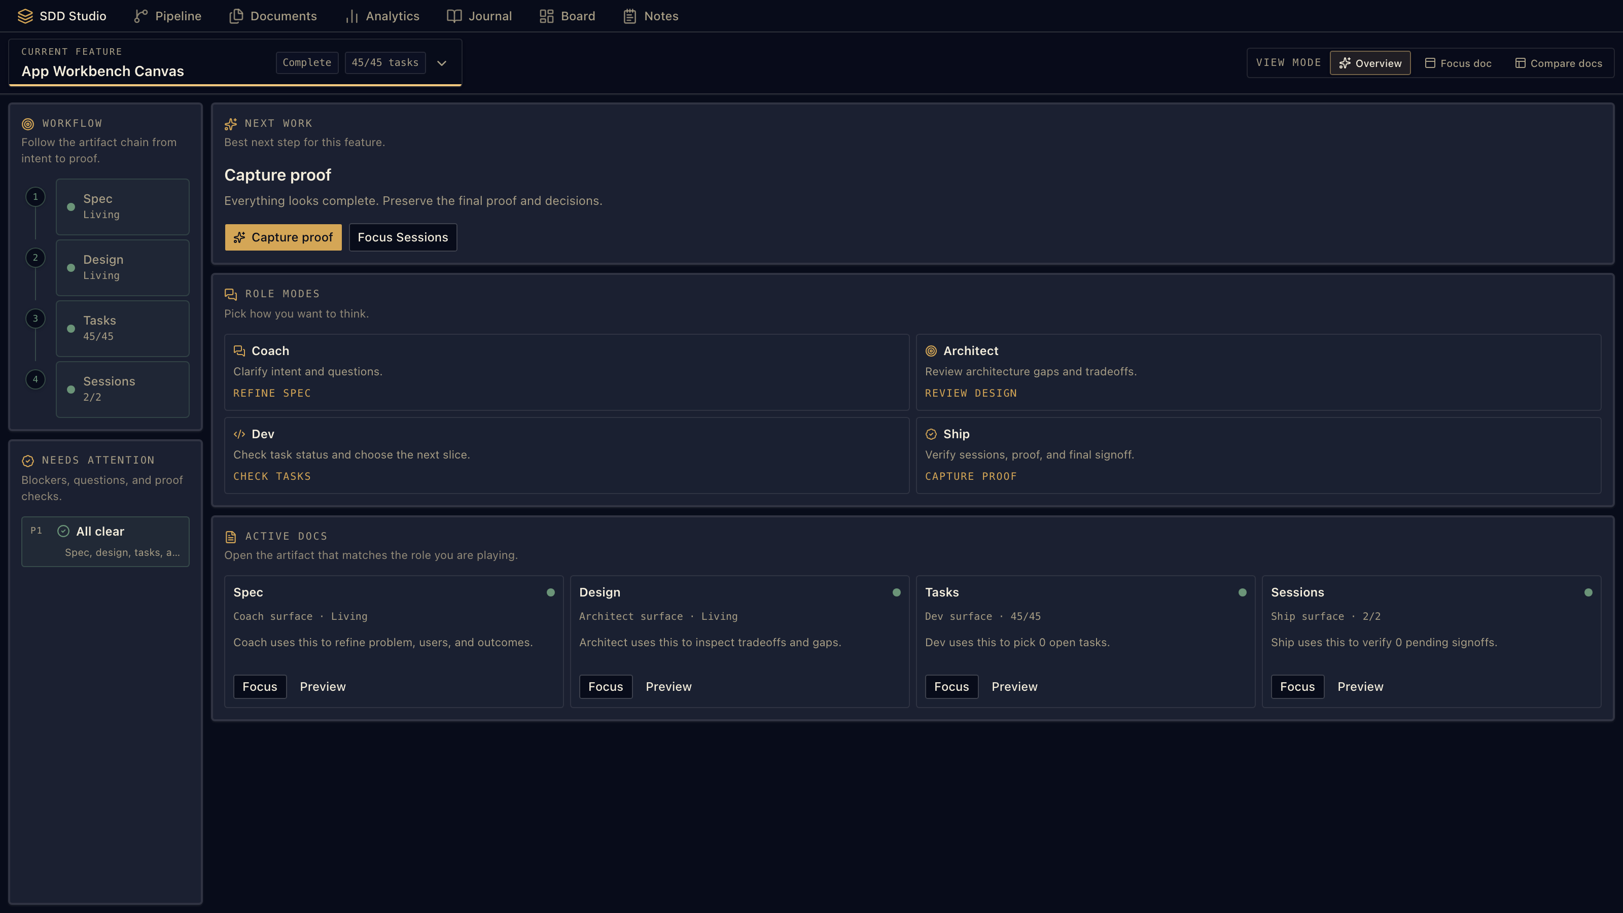The width and height of the screenshot is (1623, 913).
Task: Click the sparkle icon inside Capture proof button
Action: (239, 237)
